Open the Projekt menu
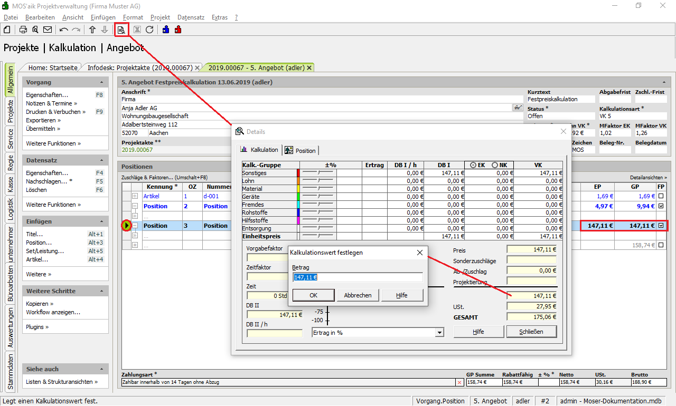Viewport: 676px width, 406px height. click(x=160, y=17)
